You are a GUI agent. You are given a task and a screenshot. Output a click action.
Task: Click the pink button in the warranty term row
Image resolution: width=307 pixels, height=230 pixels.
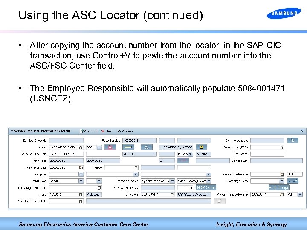pos(183,161)
